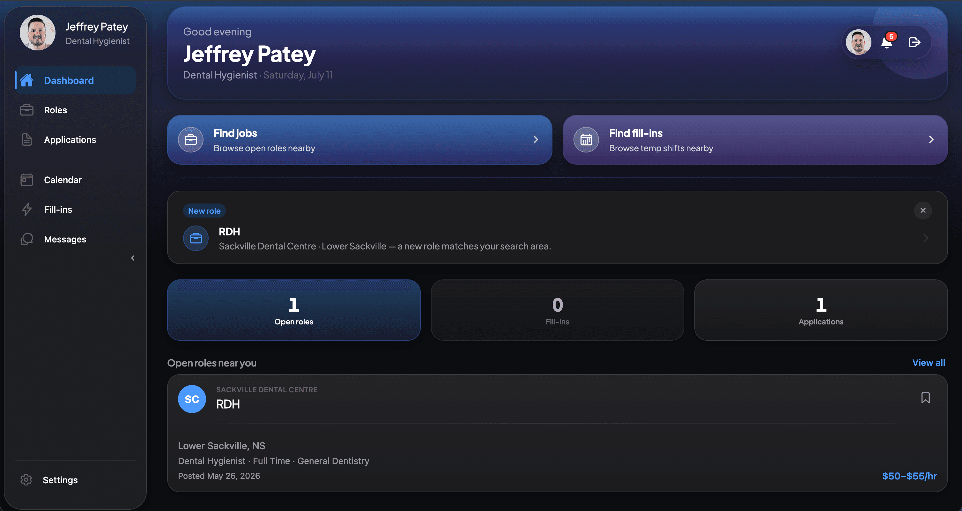Image resolution: width=962 pixels, height=511 pixels.
Task: Click the briefcase icon in New role card
Action: pyautogui.click(x=196, y=238)
